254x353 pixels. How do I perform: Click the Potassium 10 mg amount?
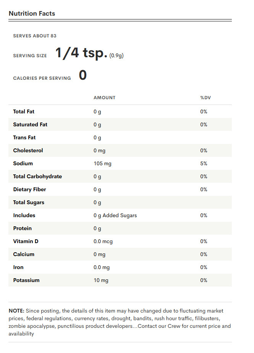pos(101,280)
